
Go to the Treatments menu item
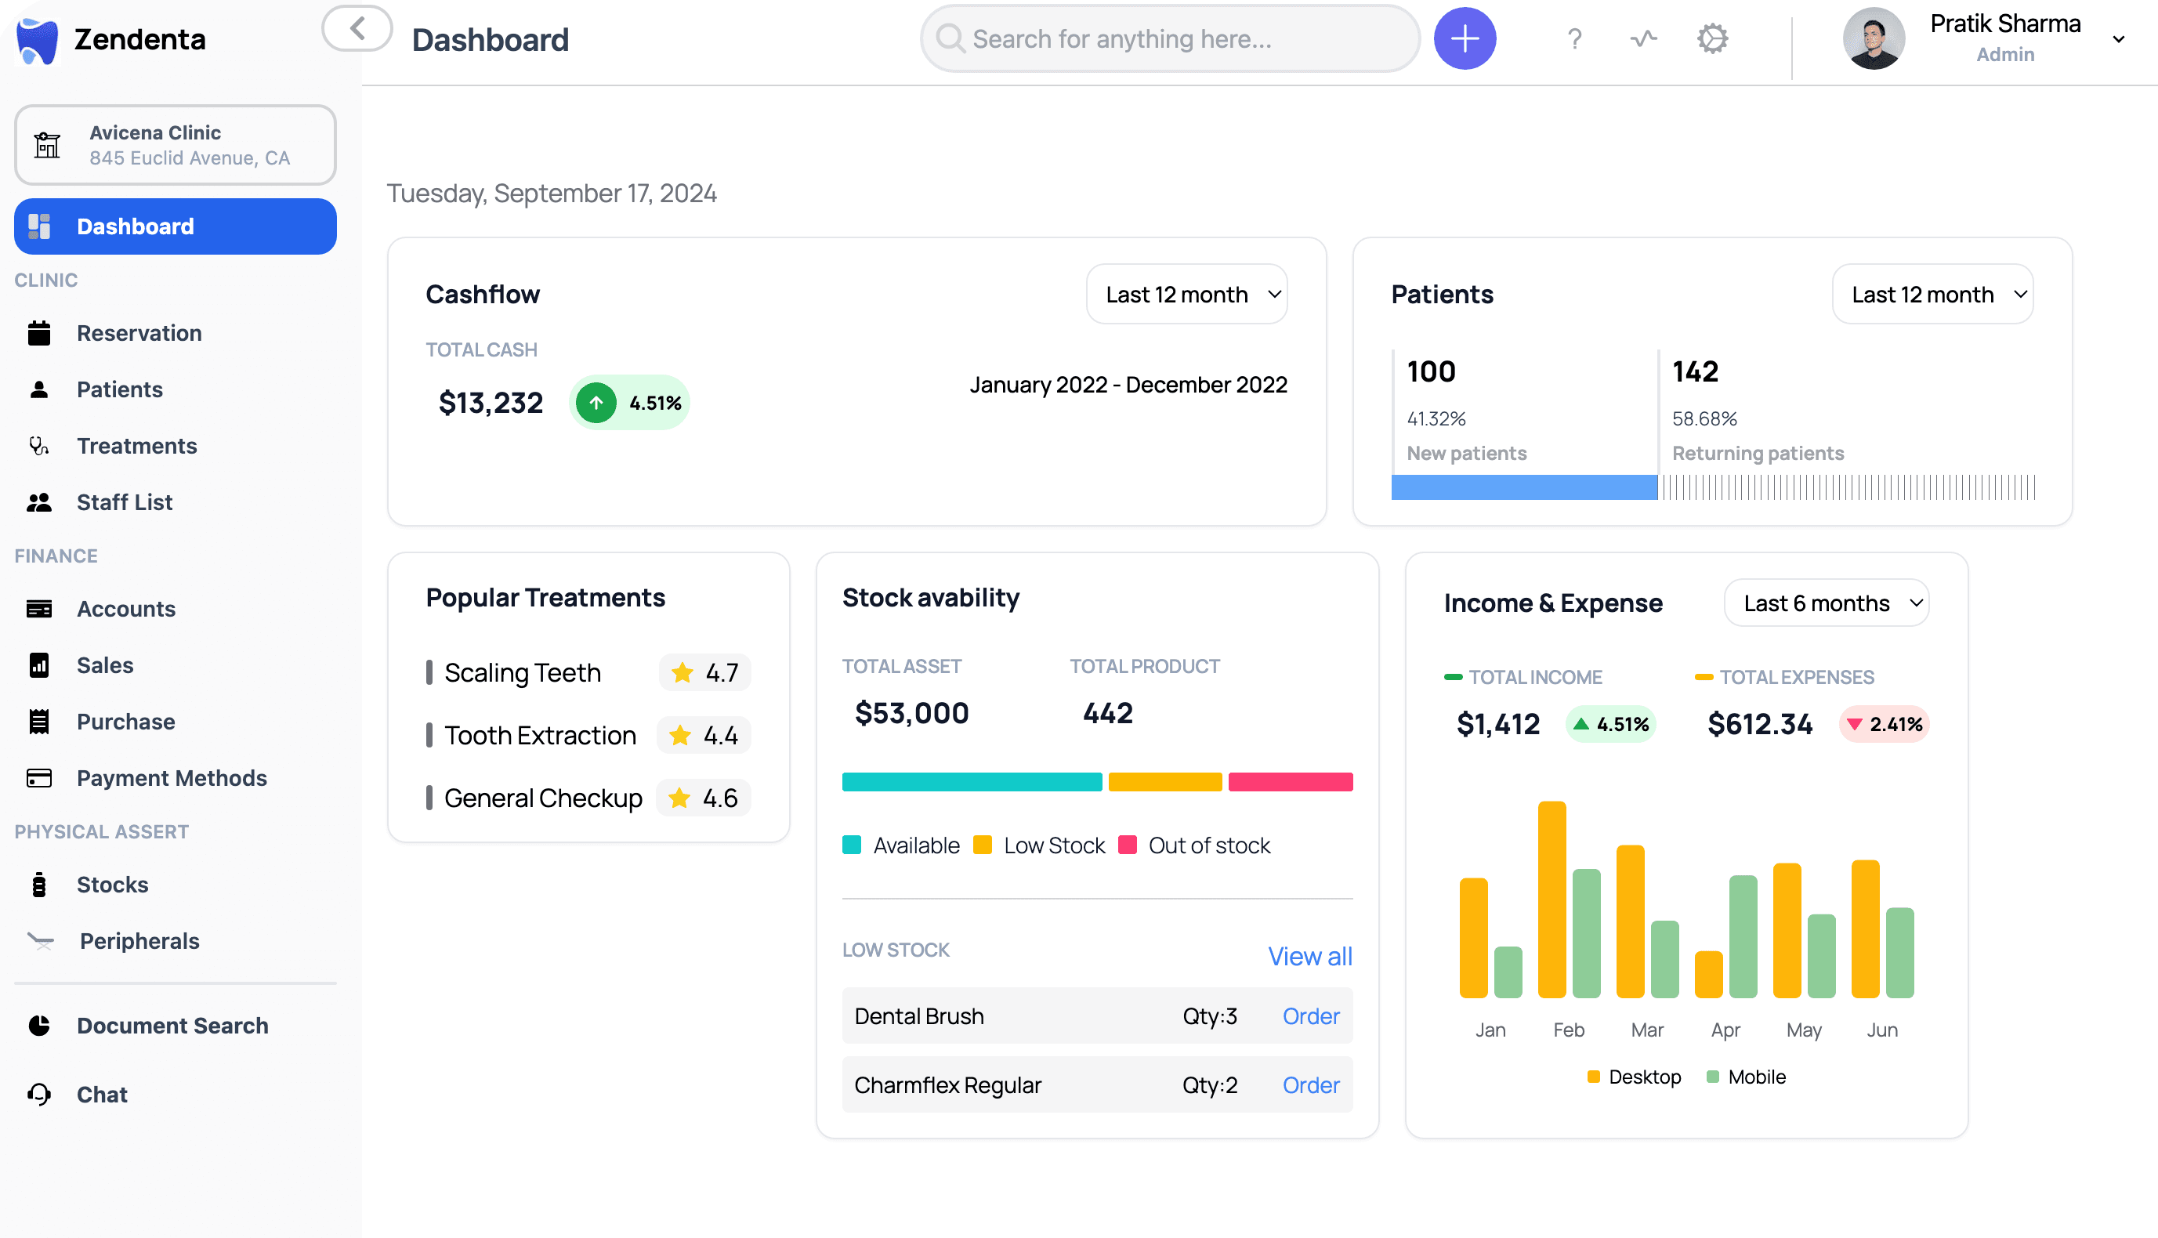pyautogui.click(x=136, y=446)
